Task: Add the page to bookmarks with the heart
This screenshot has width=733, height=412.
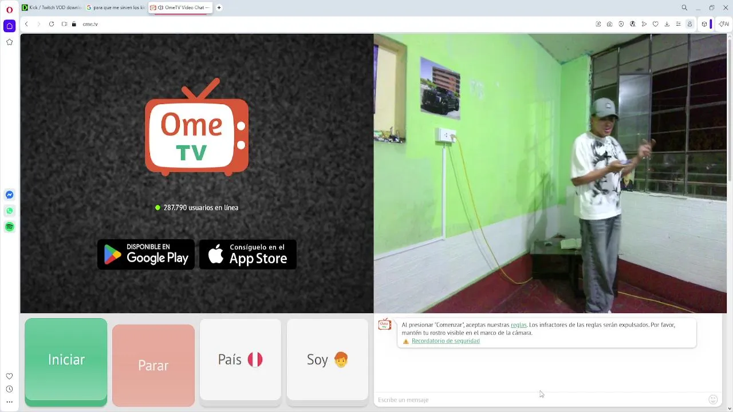Action: (x=656, y=24)
